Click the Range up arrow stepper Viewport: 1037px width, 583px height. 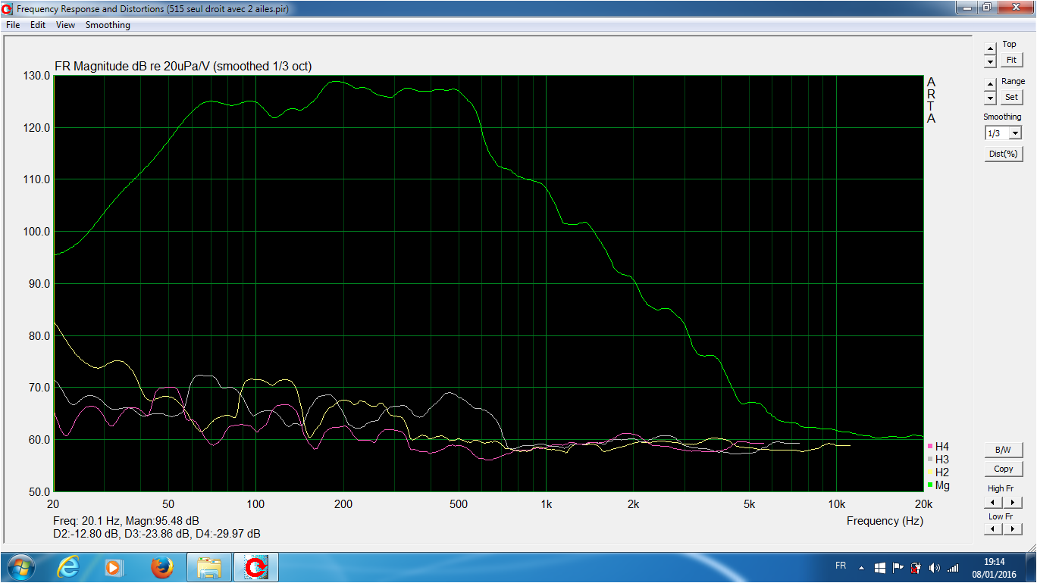pyautogui.click(x=990, y=86)
